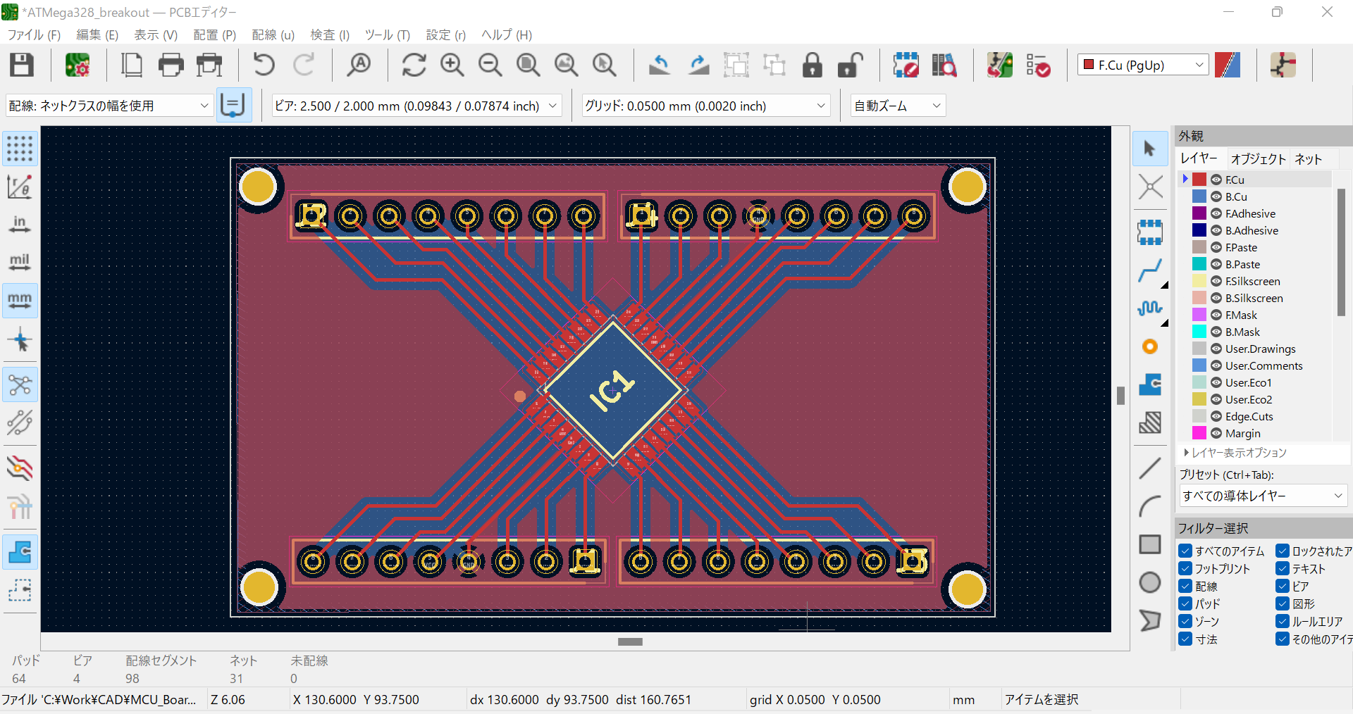Select the add filled zone tool
Viewport: 1353px width, 714px height.
(1150, 384)
